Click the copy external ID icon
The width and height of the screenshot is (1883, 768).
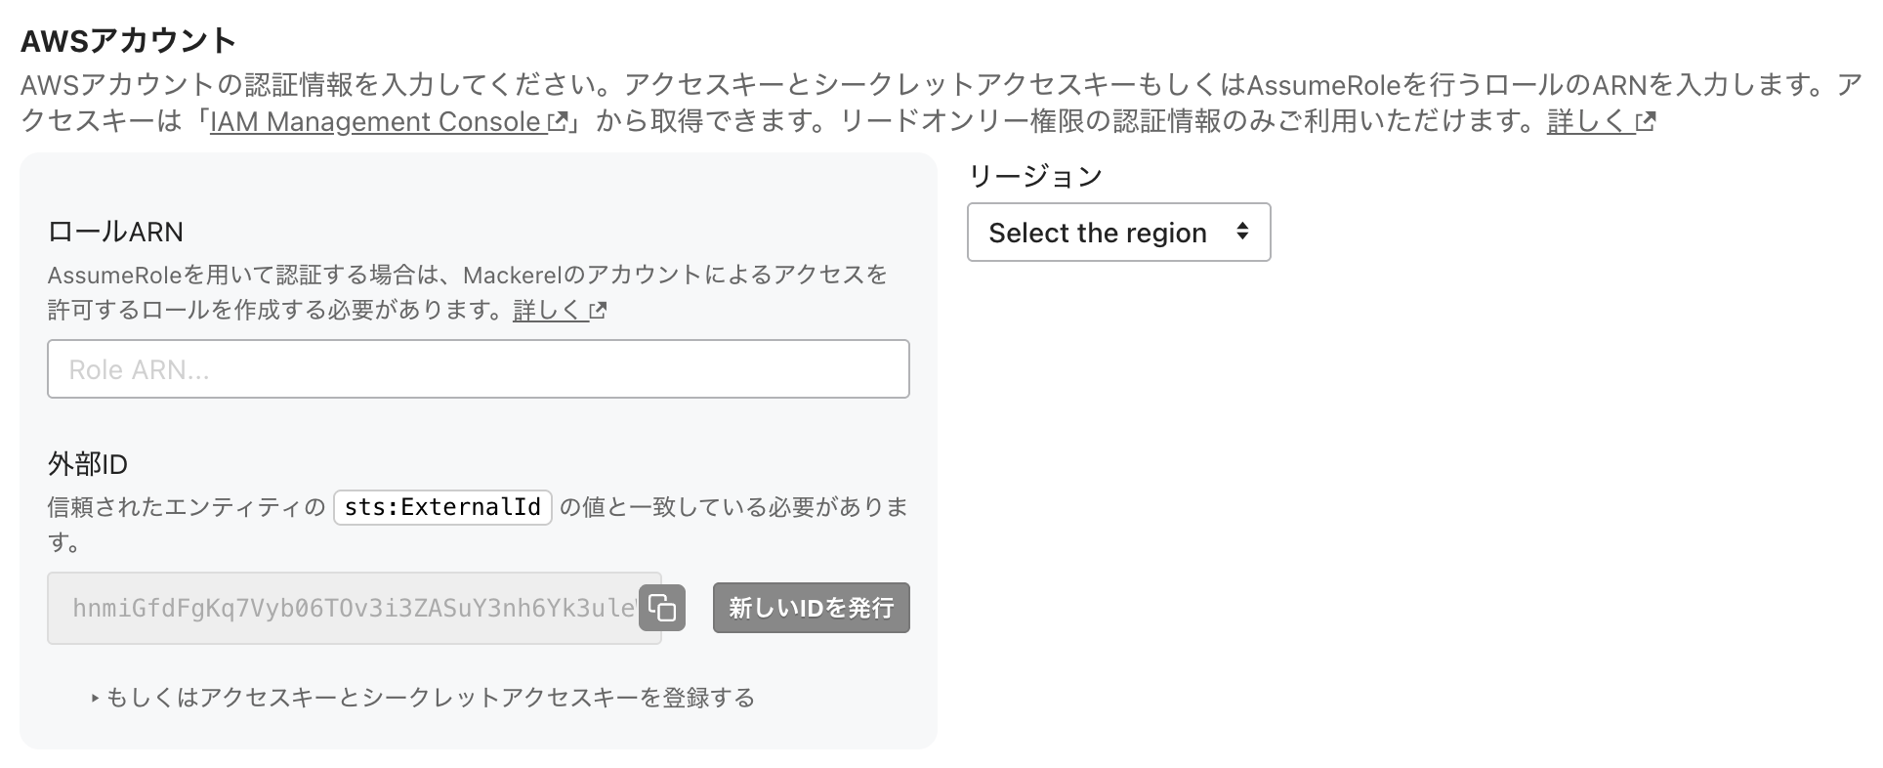[x=662, y=608]
